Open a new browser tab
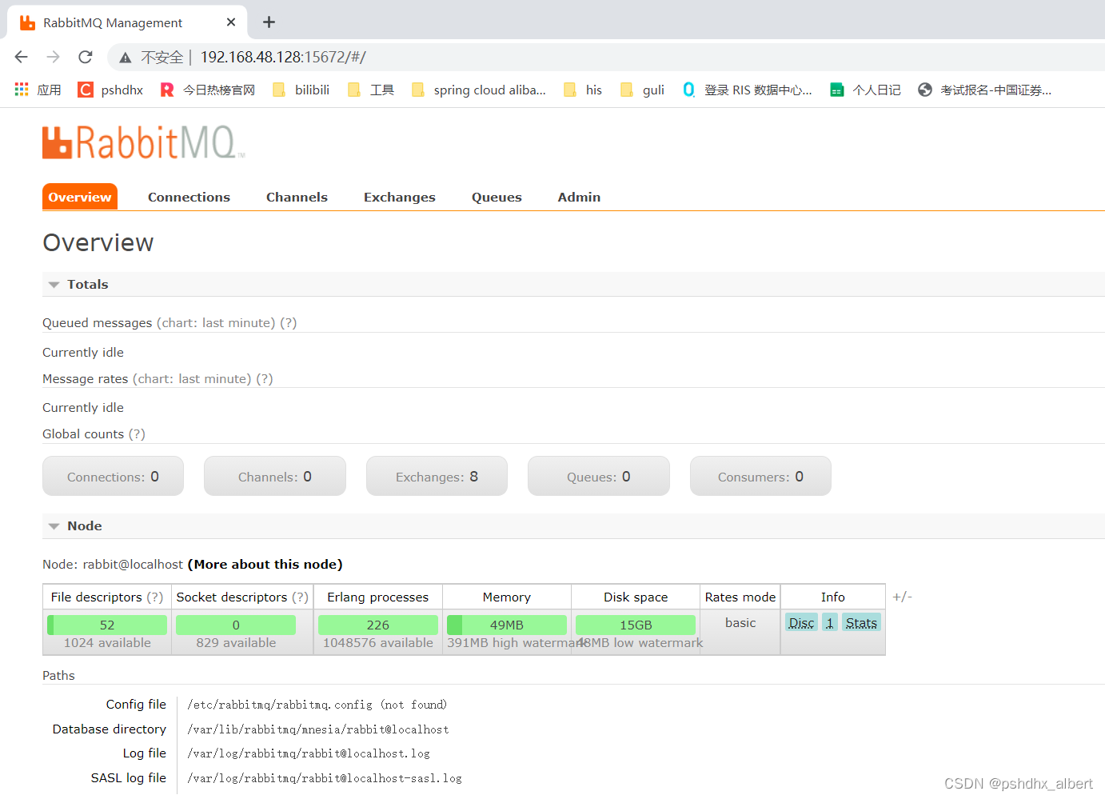This screenshot has height=799, width=1105. tap(269, 22)
